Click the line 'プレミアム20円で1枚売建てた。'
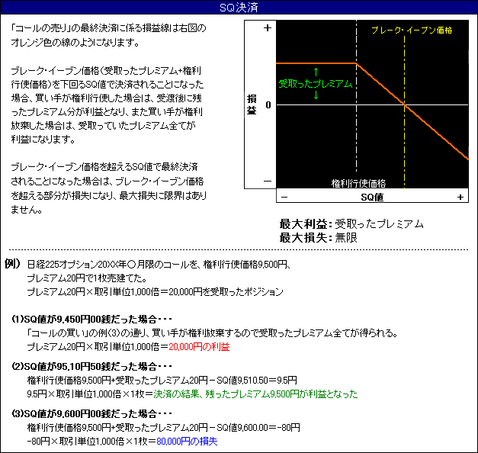 87,278
